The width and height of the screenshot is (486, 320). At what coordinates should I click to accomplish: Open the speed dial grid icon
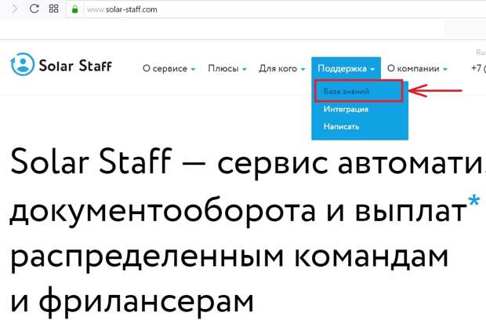click(53, 9)
